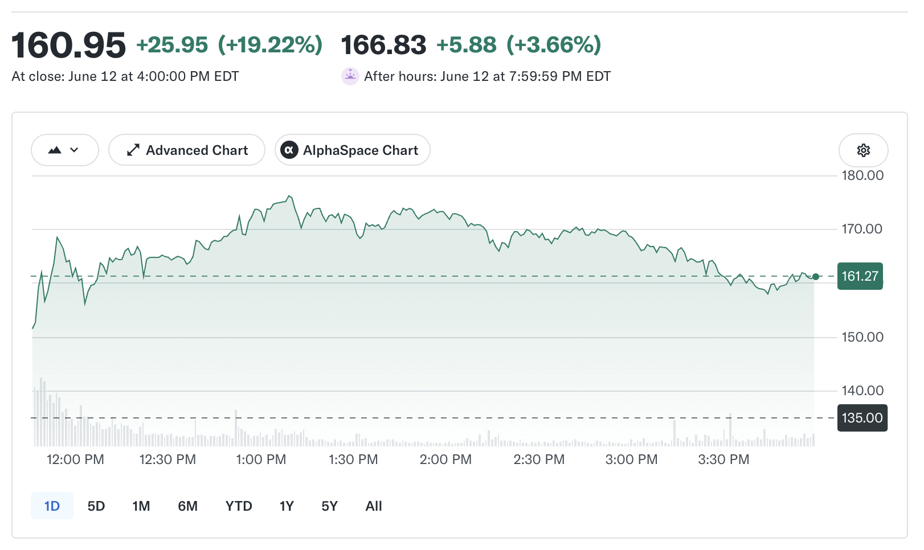The width and height of the screenshot is (924, 550).
Task: Click the mountain chart type icon
Action: tap(55, 150)
